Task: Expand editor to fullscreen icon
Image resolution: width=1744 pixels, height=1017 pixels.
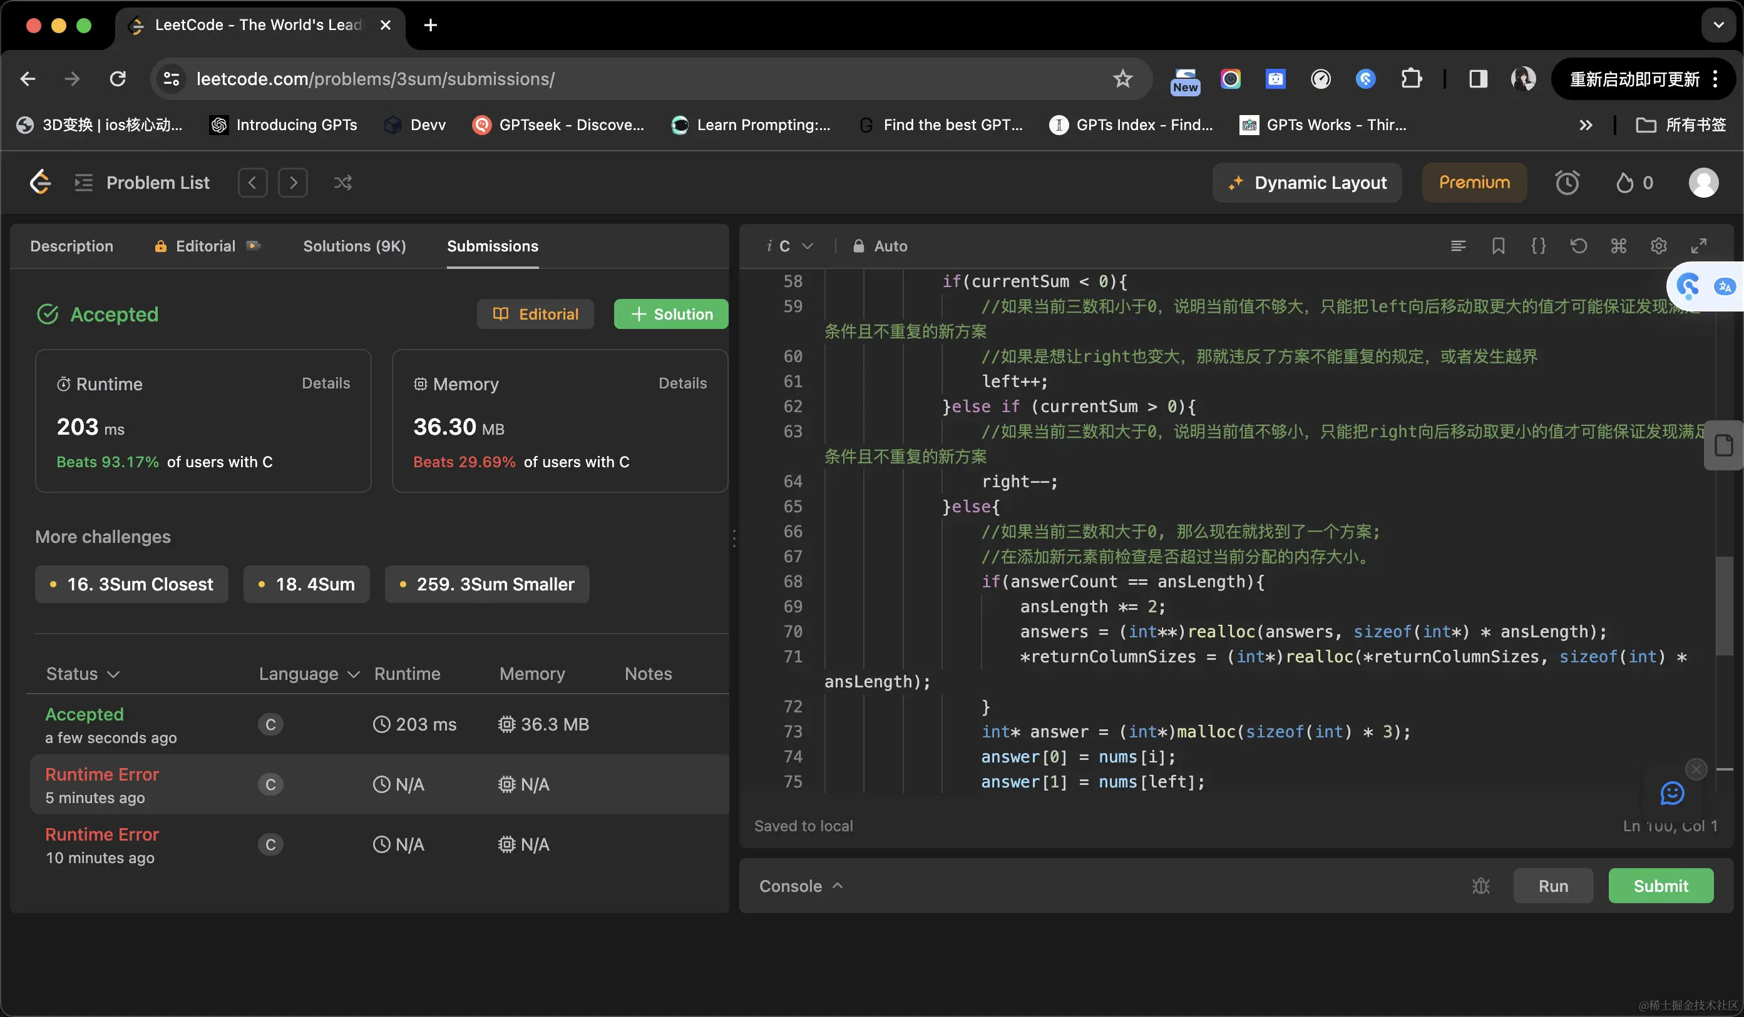Action: pos(1698,246)
